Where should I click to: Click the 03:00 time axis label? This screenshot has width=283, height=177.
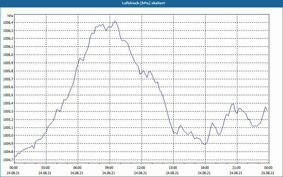(x=46, y=168)
